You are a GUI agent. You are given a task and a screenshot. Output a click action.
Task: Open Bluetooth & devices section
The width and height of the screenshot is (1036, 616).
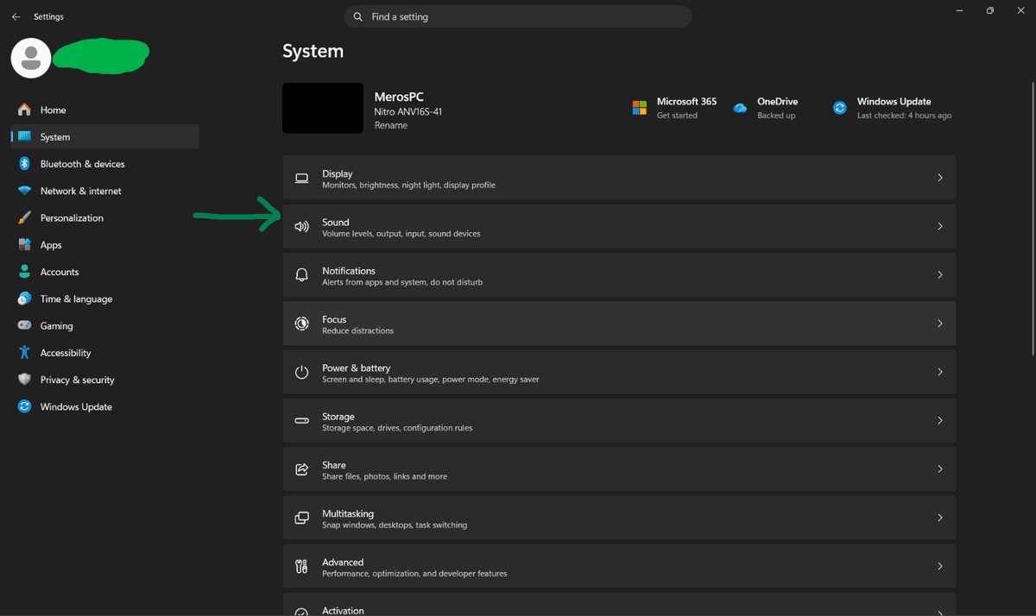point(104,164)
